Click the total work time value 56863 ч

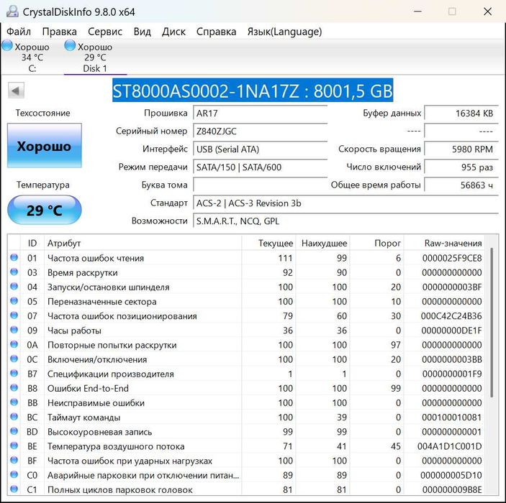[x=461, y=185]
